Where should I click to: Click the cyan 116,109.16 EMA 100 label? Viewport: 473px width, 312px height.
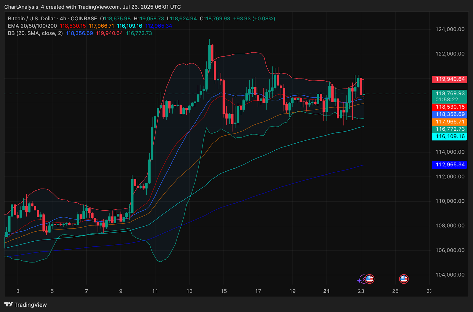tap(449, 136)
